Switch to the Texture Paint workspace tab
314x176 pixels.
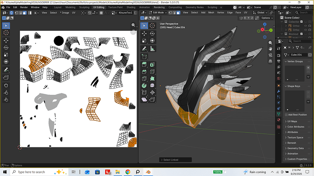tap(115, 7)
